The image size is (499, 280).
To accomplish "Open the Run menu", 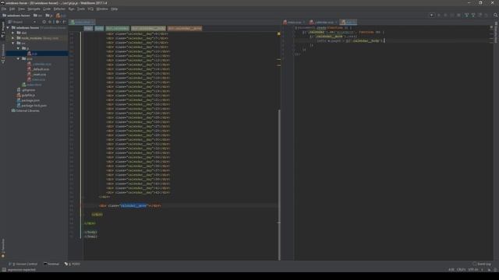I will [71, 9].
